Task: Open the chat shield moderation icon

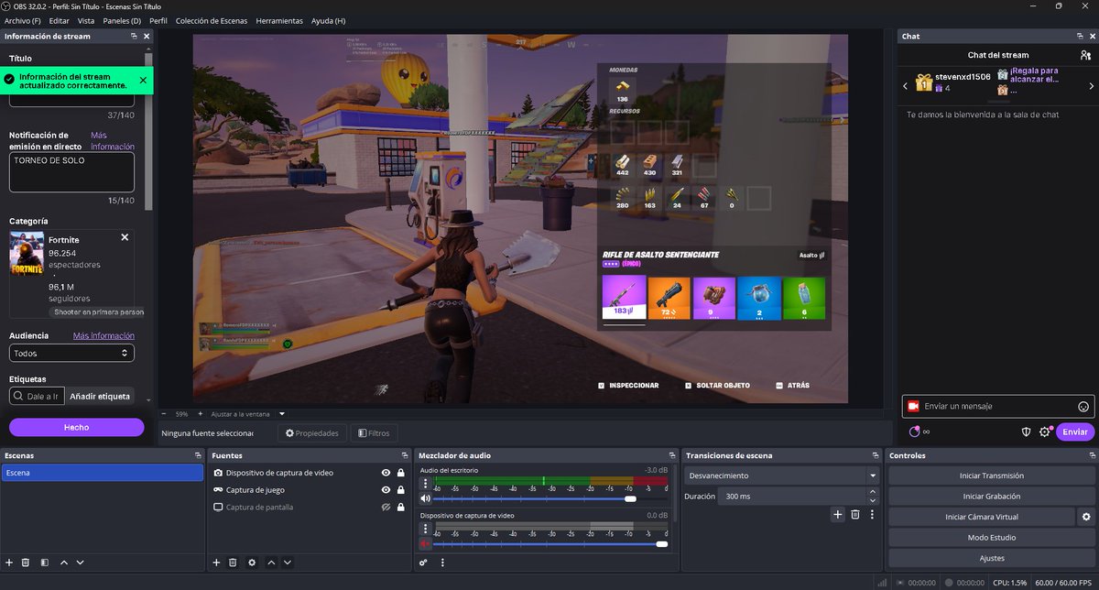Action: point(1027,432)
